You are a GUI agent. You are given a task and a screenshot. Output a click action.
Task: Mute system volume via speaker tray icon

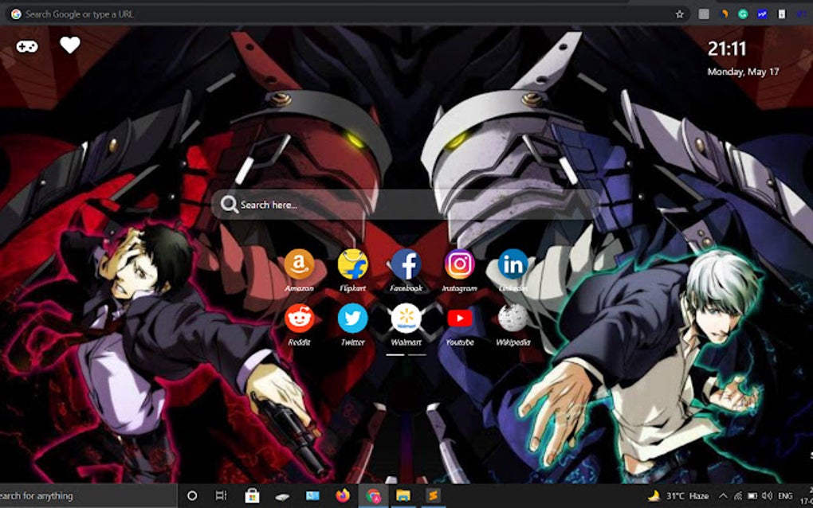(768, 496)
